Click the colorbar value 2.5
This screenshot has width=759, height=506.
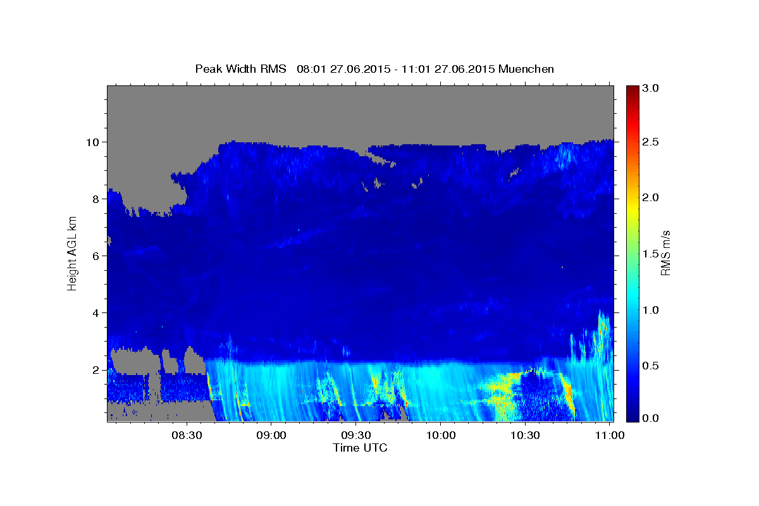[651, 142]
